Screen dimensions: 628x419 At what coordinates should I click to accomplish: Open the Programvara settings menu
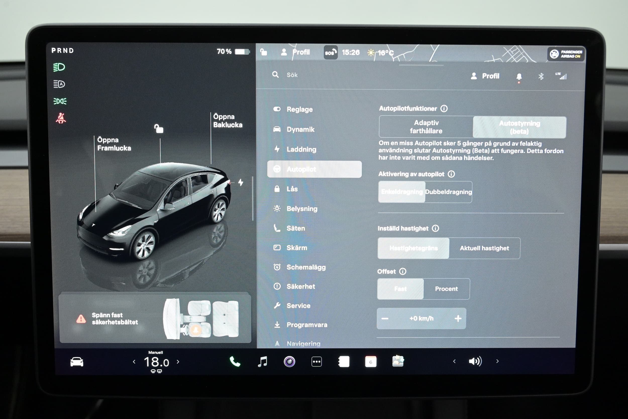coord(315,325)
